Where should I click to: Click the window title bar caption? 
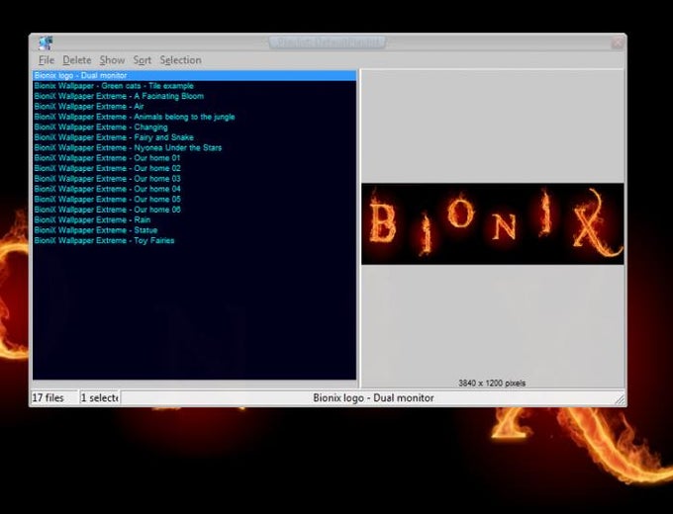click(327, 43)
